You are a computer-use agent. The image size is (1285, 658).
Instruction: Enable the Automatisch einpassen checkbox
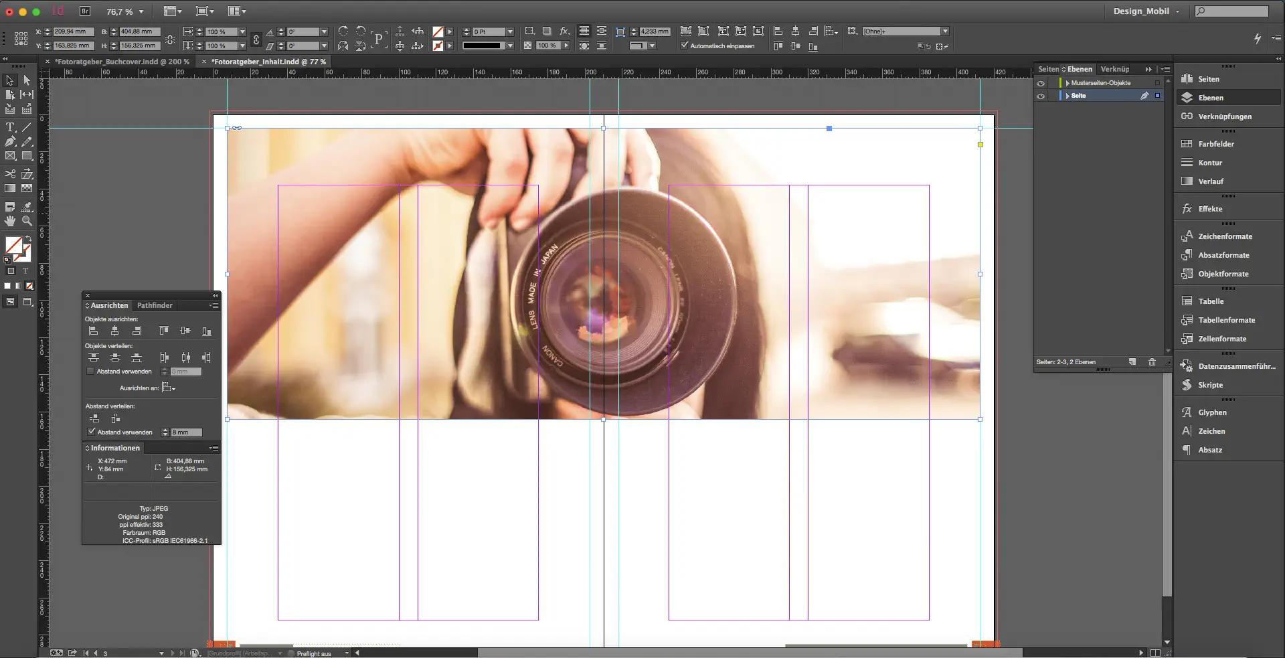pos(685,46)
